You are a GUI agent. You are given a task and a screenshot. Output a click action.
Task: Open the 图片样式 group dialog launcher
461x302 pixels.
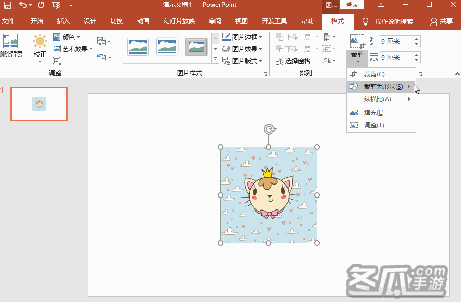coord(266,74)
